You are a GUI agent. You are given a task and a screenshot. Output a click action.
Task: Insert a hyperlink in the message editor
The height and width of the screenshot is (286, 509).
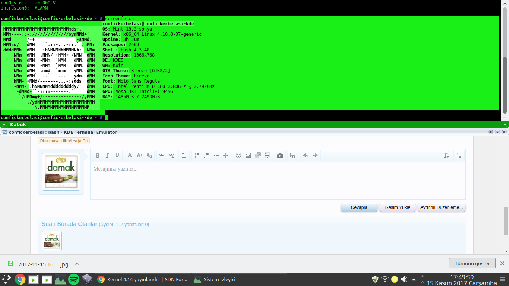tap(161, 155)
